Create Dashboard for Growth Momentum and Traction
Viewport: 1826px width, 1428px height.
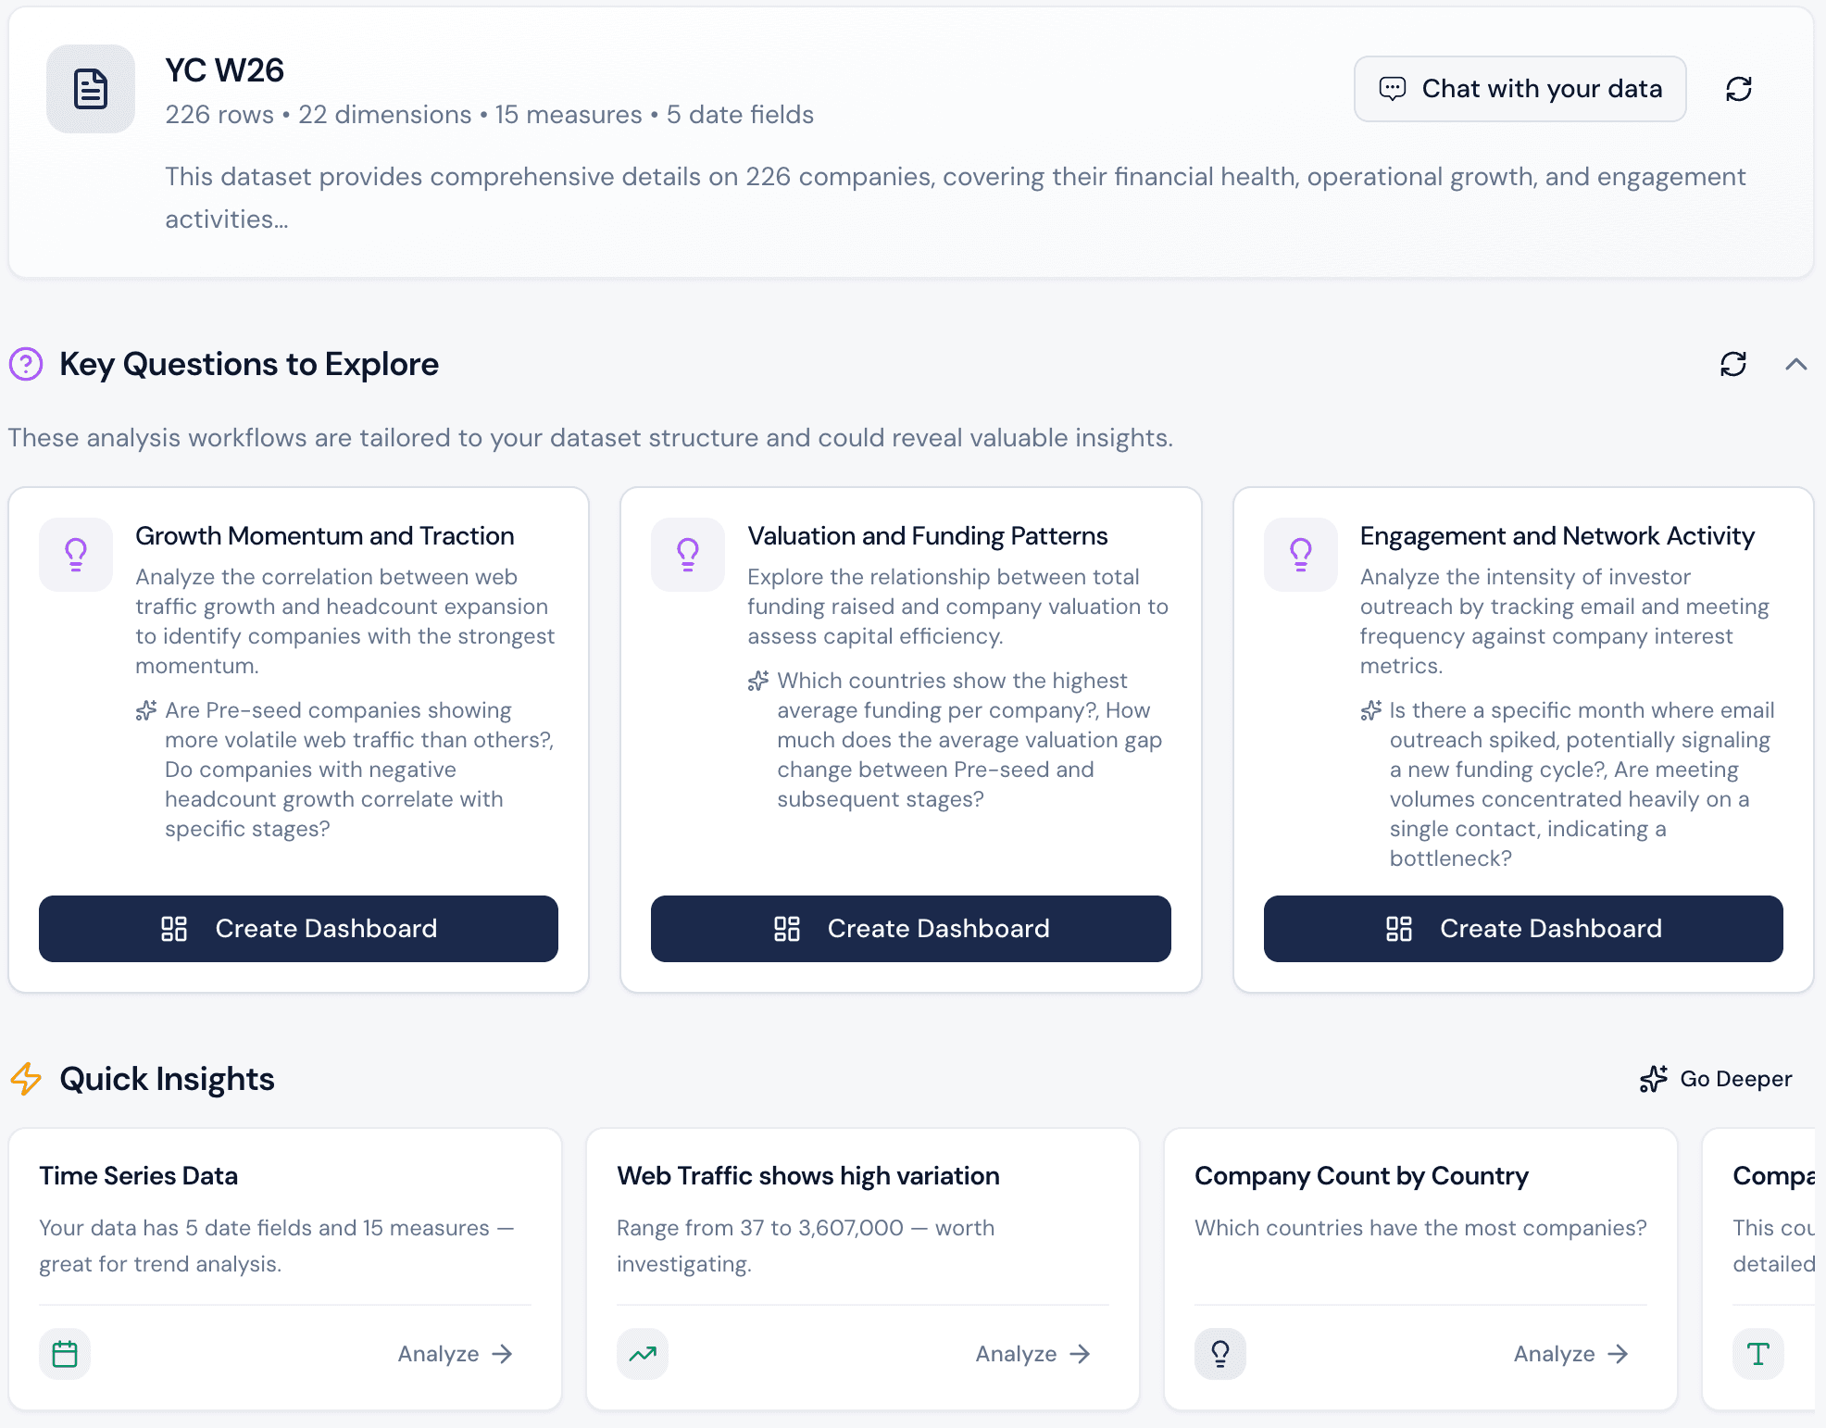298,928
